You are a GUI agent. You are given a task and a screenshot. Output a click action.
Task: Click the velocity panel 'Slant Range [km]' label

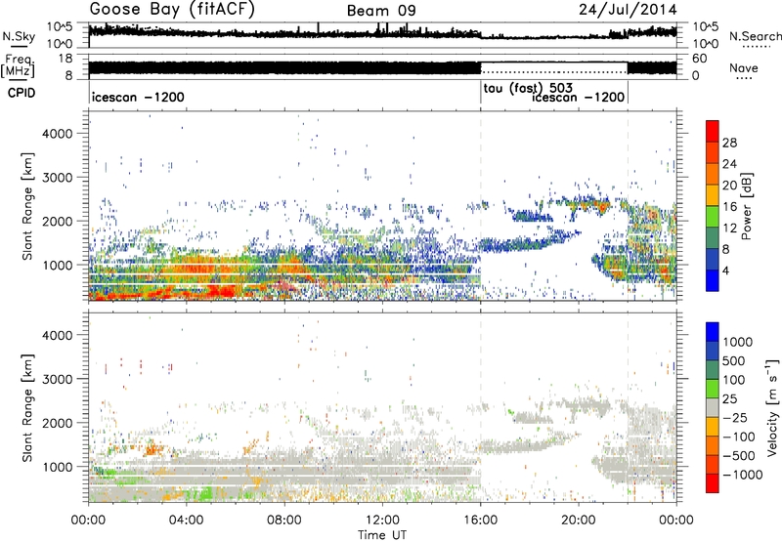coord(27,407)
